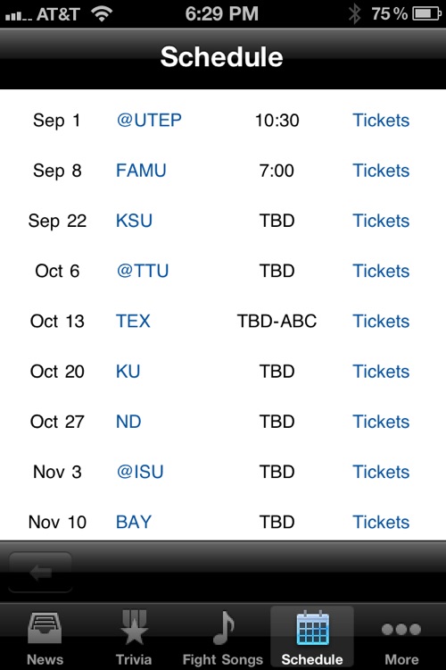Tap the Trivia star medal icon
This screenshot has height=670, width=446.
(134, 627)
